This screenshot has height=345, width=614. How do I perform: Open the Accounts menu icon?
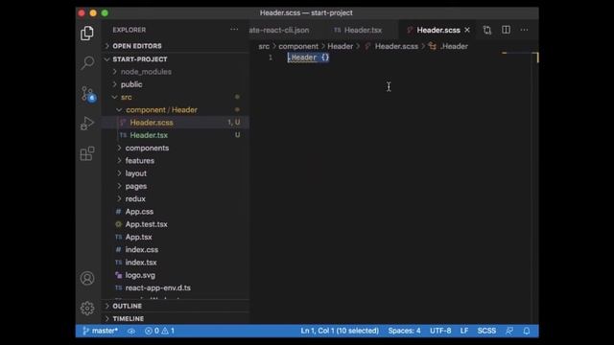pyautogui.click(x=87, y=279)
